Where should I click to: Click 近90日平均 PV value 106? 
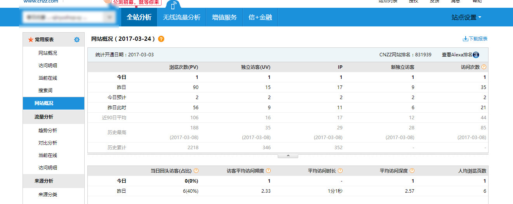point(194,118)
